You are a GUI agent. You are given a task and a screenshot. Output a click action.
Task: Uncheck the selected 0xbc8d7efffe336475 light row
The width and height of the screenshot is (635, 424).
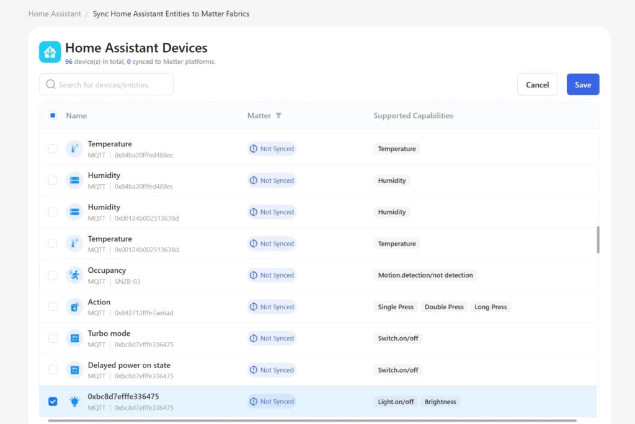pyautogui.click(x=53, y=401)
